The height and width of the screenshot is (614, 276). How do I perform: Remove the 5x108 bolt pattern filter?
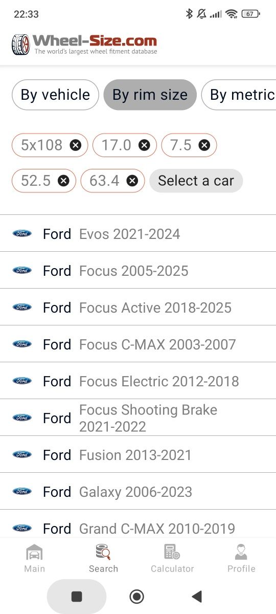coord(75,145)
